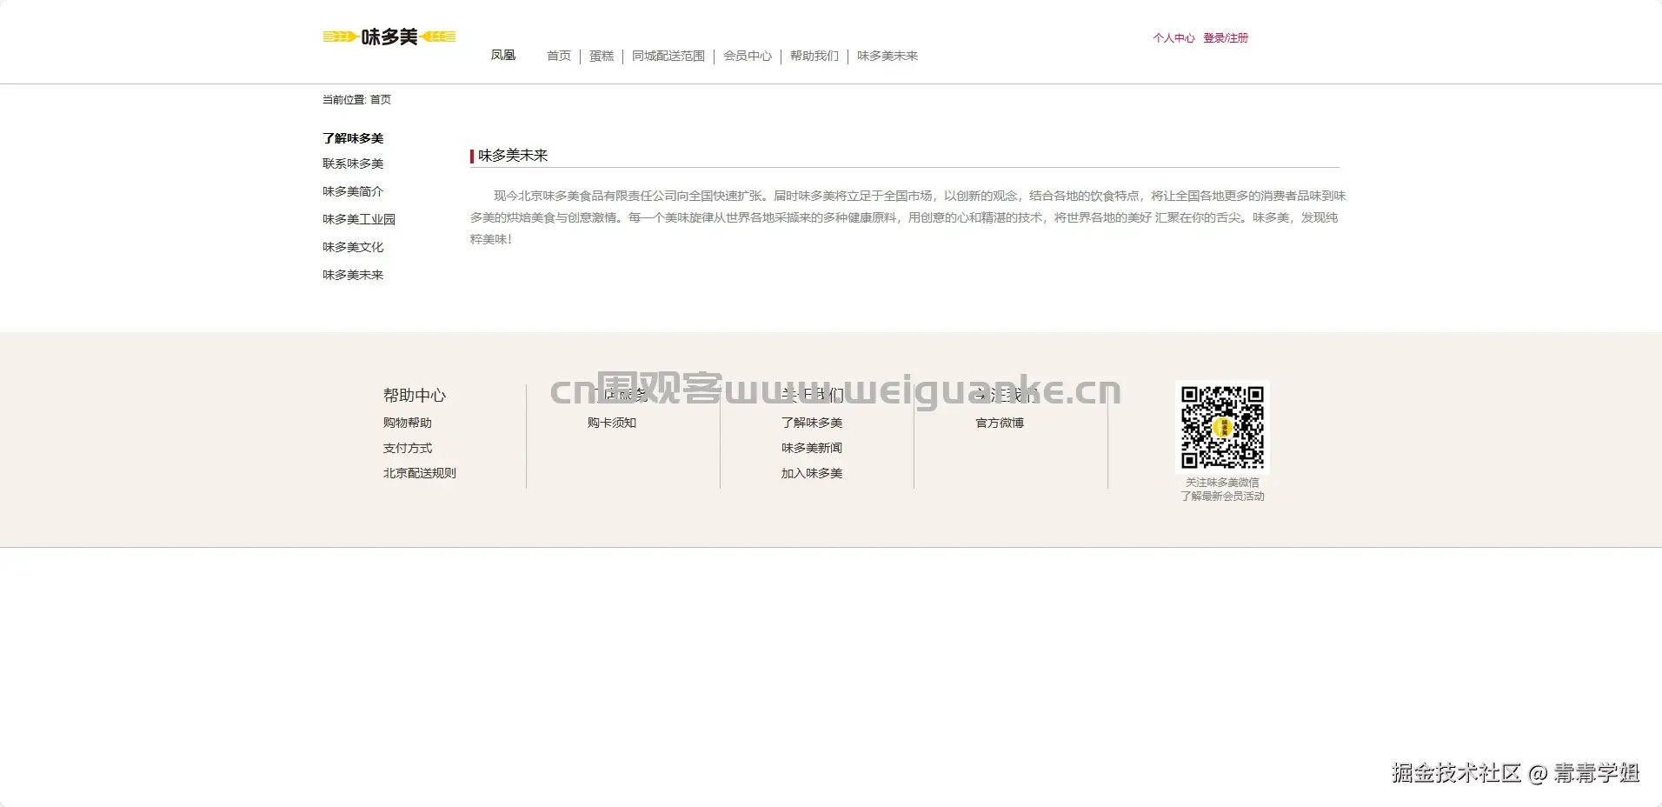1662x807 pixels.
Task: Open 联系味多美 in the left sidebar
Action: [353, 163]
